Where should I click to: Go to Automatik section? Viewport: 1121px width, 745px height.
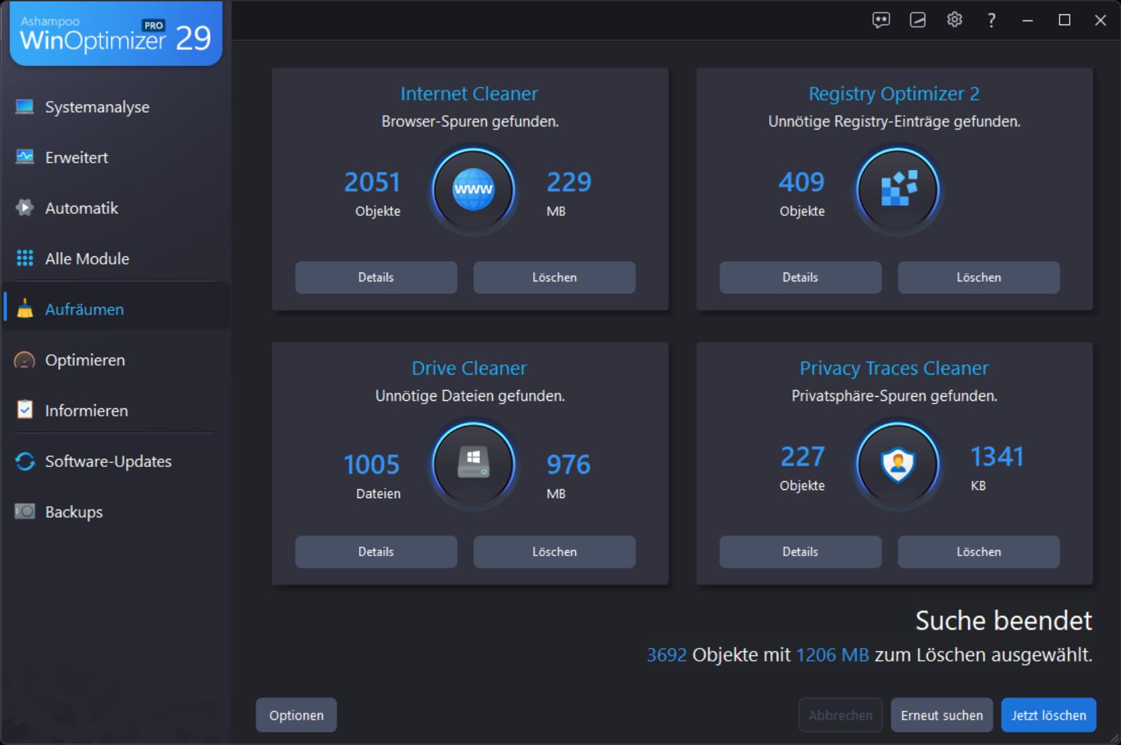click(x=116, y=208)
